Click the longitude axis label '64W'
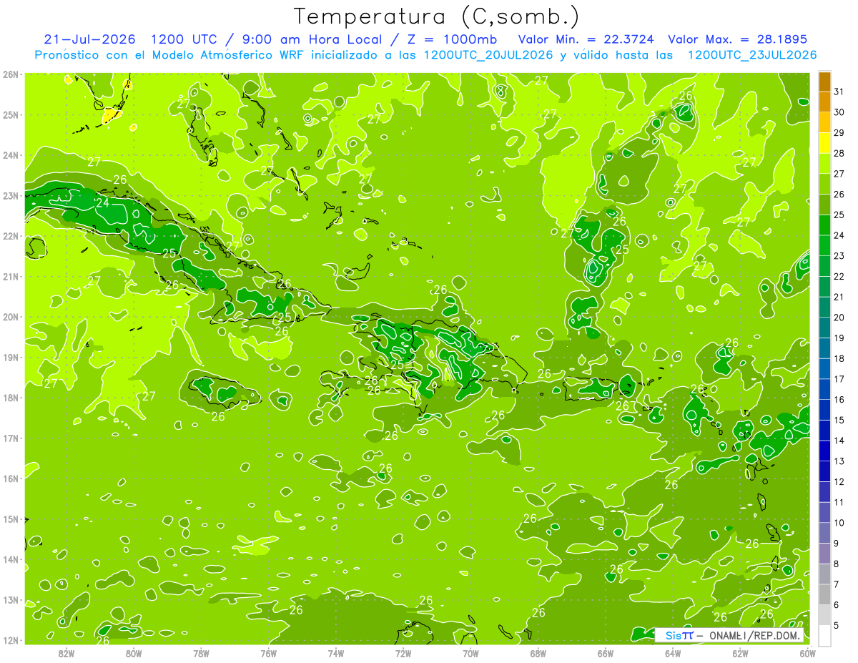Image resolution: width=858 pixels, height=663 pixels. [x=672, y=653]
